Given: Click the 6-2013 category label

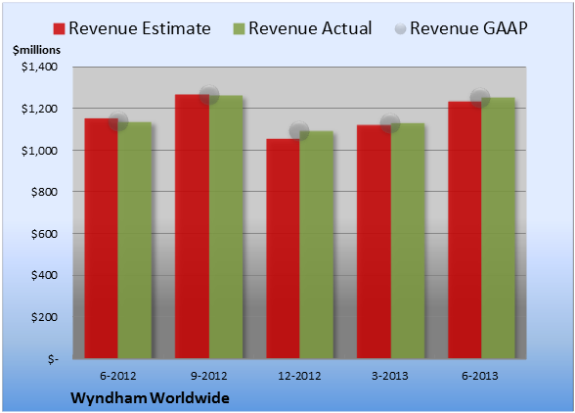Looking at the screenshot, I should 480,376.
